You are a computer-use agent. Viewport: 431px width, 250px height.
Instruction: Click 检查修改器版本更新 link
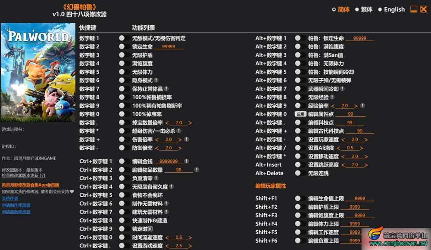click(24, 175)
